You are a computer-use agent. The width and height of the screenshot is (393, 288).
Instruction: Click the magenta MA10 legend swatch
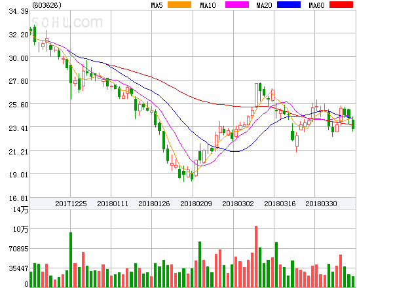(x=237, y=5)
